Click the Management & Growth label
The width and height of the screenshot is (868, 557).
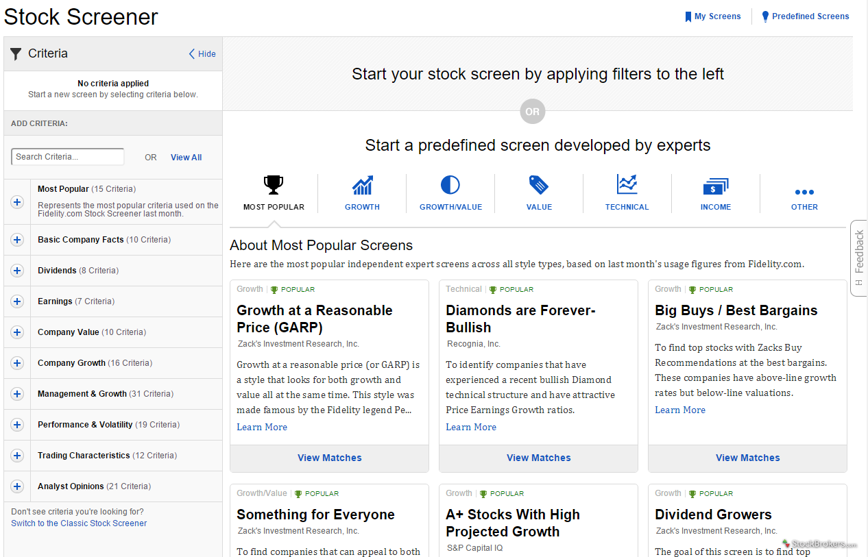pyautogui.click(x=82, y=394)
